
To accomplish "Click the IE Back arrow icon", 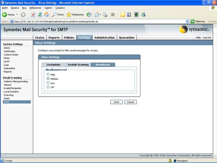I will pos(4,15).
